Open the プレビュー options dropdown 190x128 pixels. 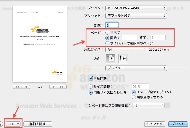click(x=136, y=68)
